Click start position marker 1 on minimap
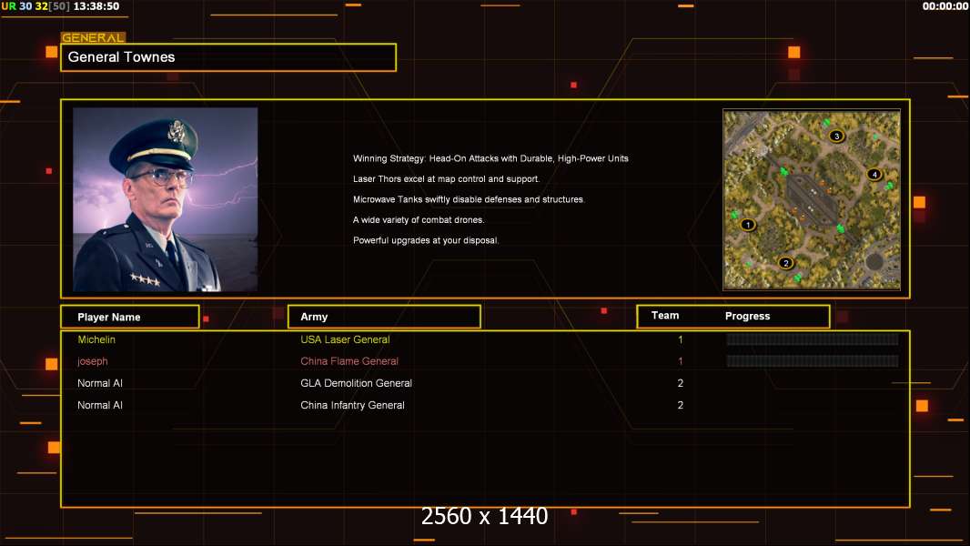 tap(748, 225)
